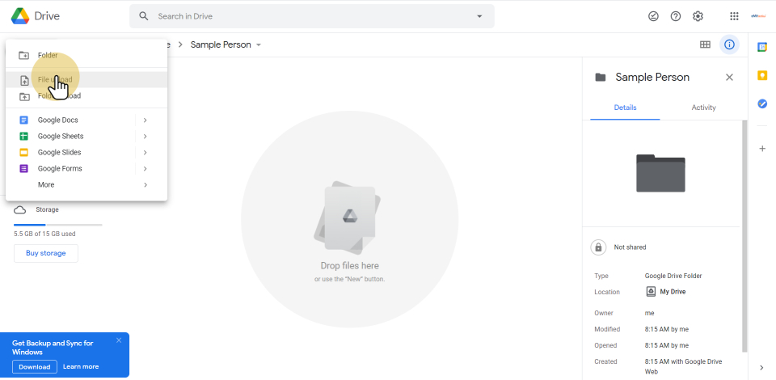Click the Learn more link
Viewport: 776px width, 380px height.
tap(81, 366)
